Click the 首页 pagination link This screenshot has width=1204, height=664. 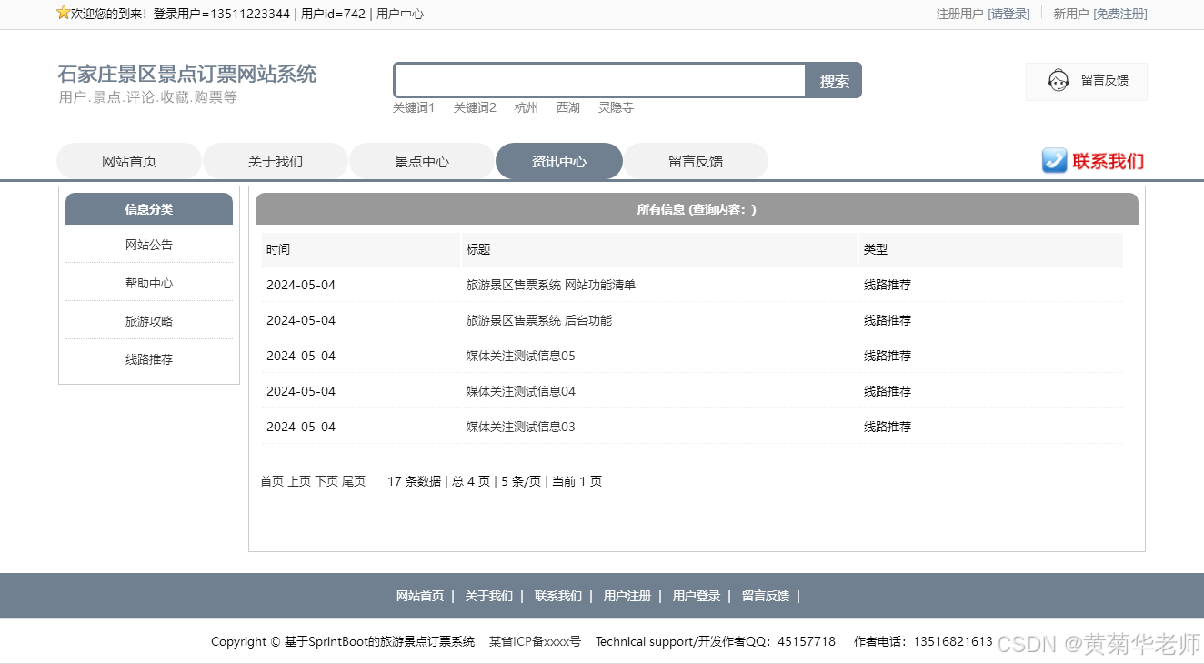(x=272, y=481)
